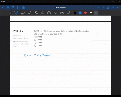Toggle the read-only mode icon
The image size is (121, 97).
coord(10,13)
